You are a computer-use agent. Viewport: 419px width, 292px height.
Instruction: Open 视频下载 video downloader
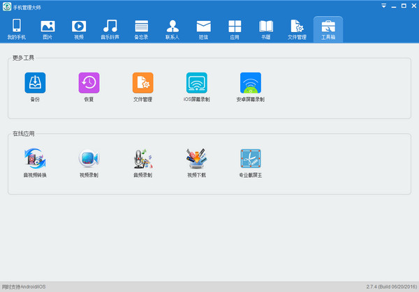[x=197, y=159]
